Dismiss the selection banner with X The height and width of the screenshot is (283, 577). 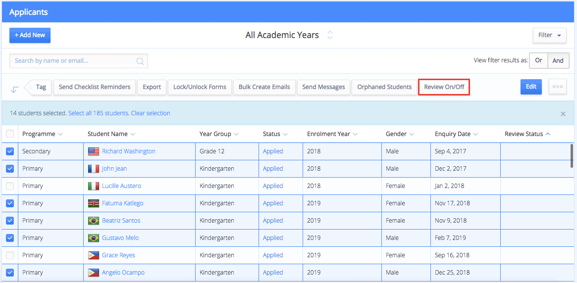coord(563,114)
